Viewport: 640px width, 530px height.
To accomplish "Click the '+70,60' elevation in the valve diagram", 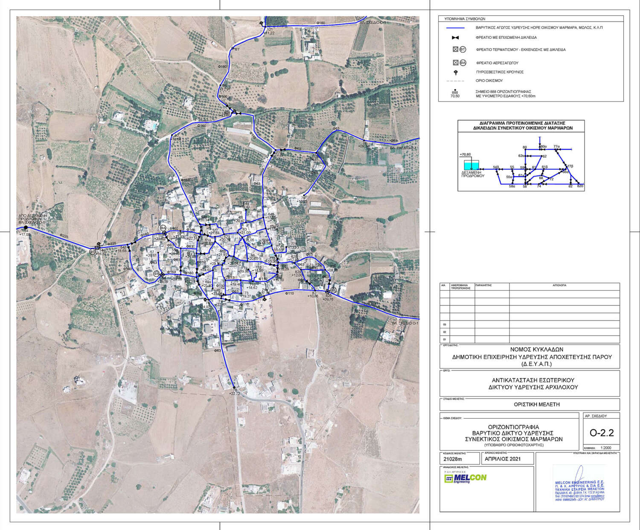I will 465,154.
